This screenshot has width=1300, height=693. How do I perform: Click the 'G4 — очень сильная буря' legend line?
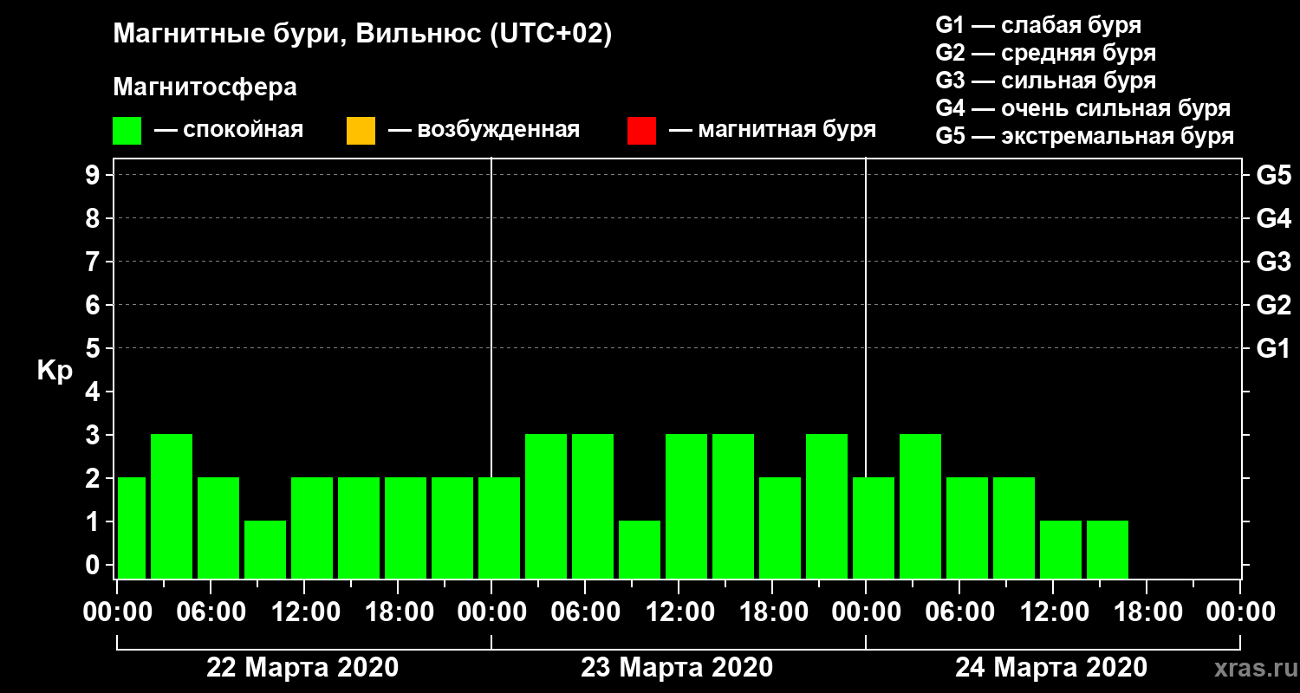(1083, 108)
